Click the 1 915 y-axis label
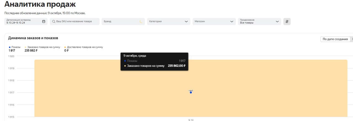Screen dimensions: 353x121 [x=11, y=117]
